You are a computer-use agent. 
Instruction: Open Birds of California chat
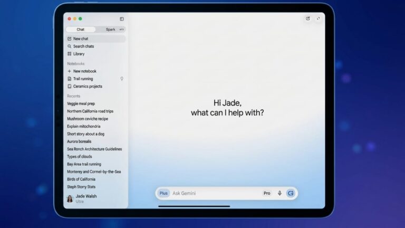pyautogui.click(x=81, y=179)
